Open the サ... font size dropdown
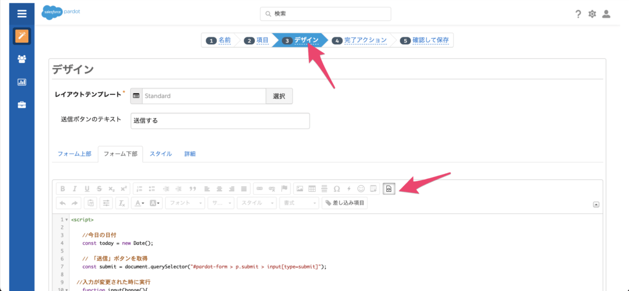 pos(221,203)
